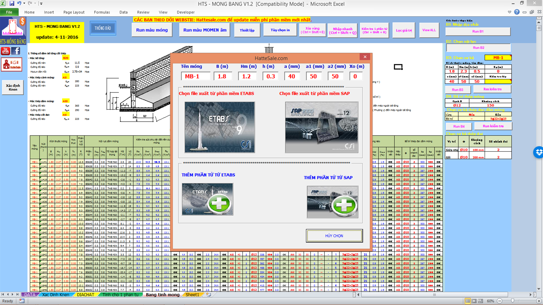
Task: Switch to Normal view icon in status bar
Action: 468,301
